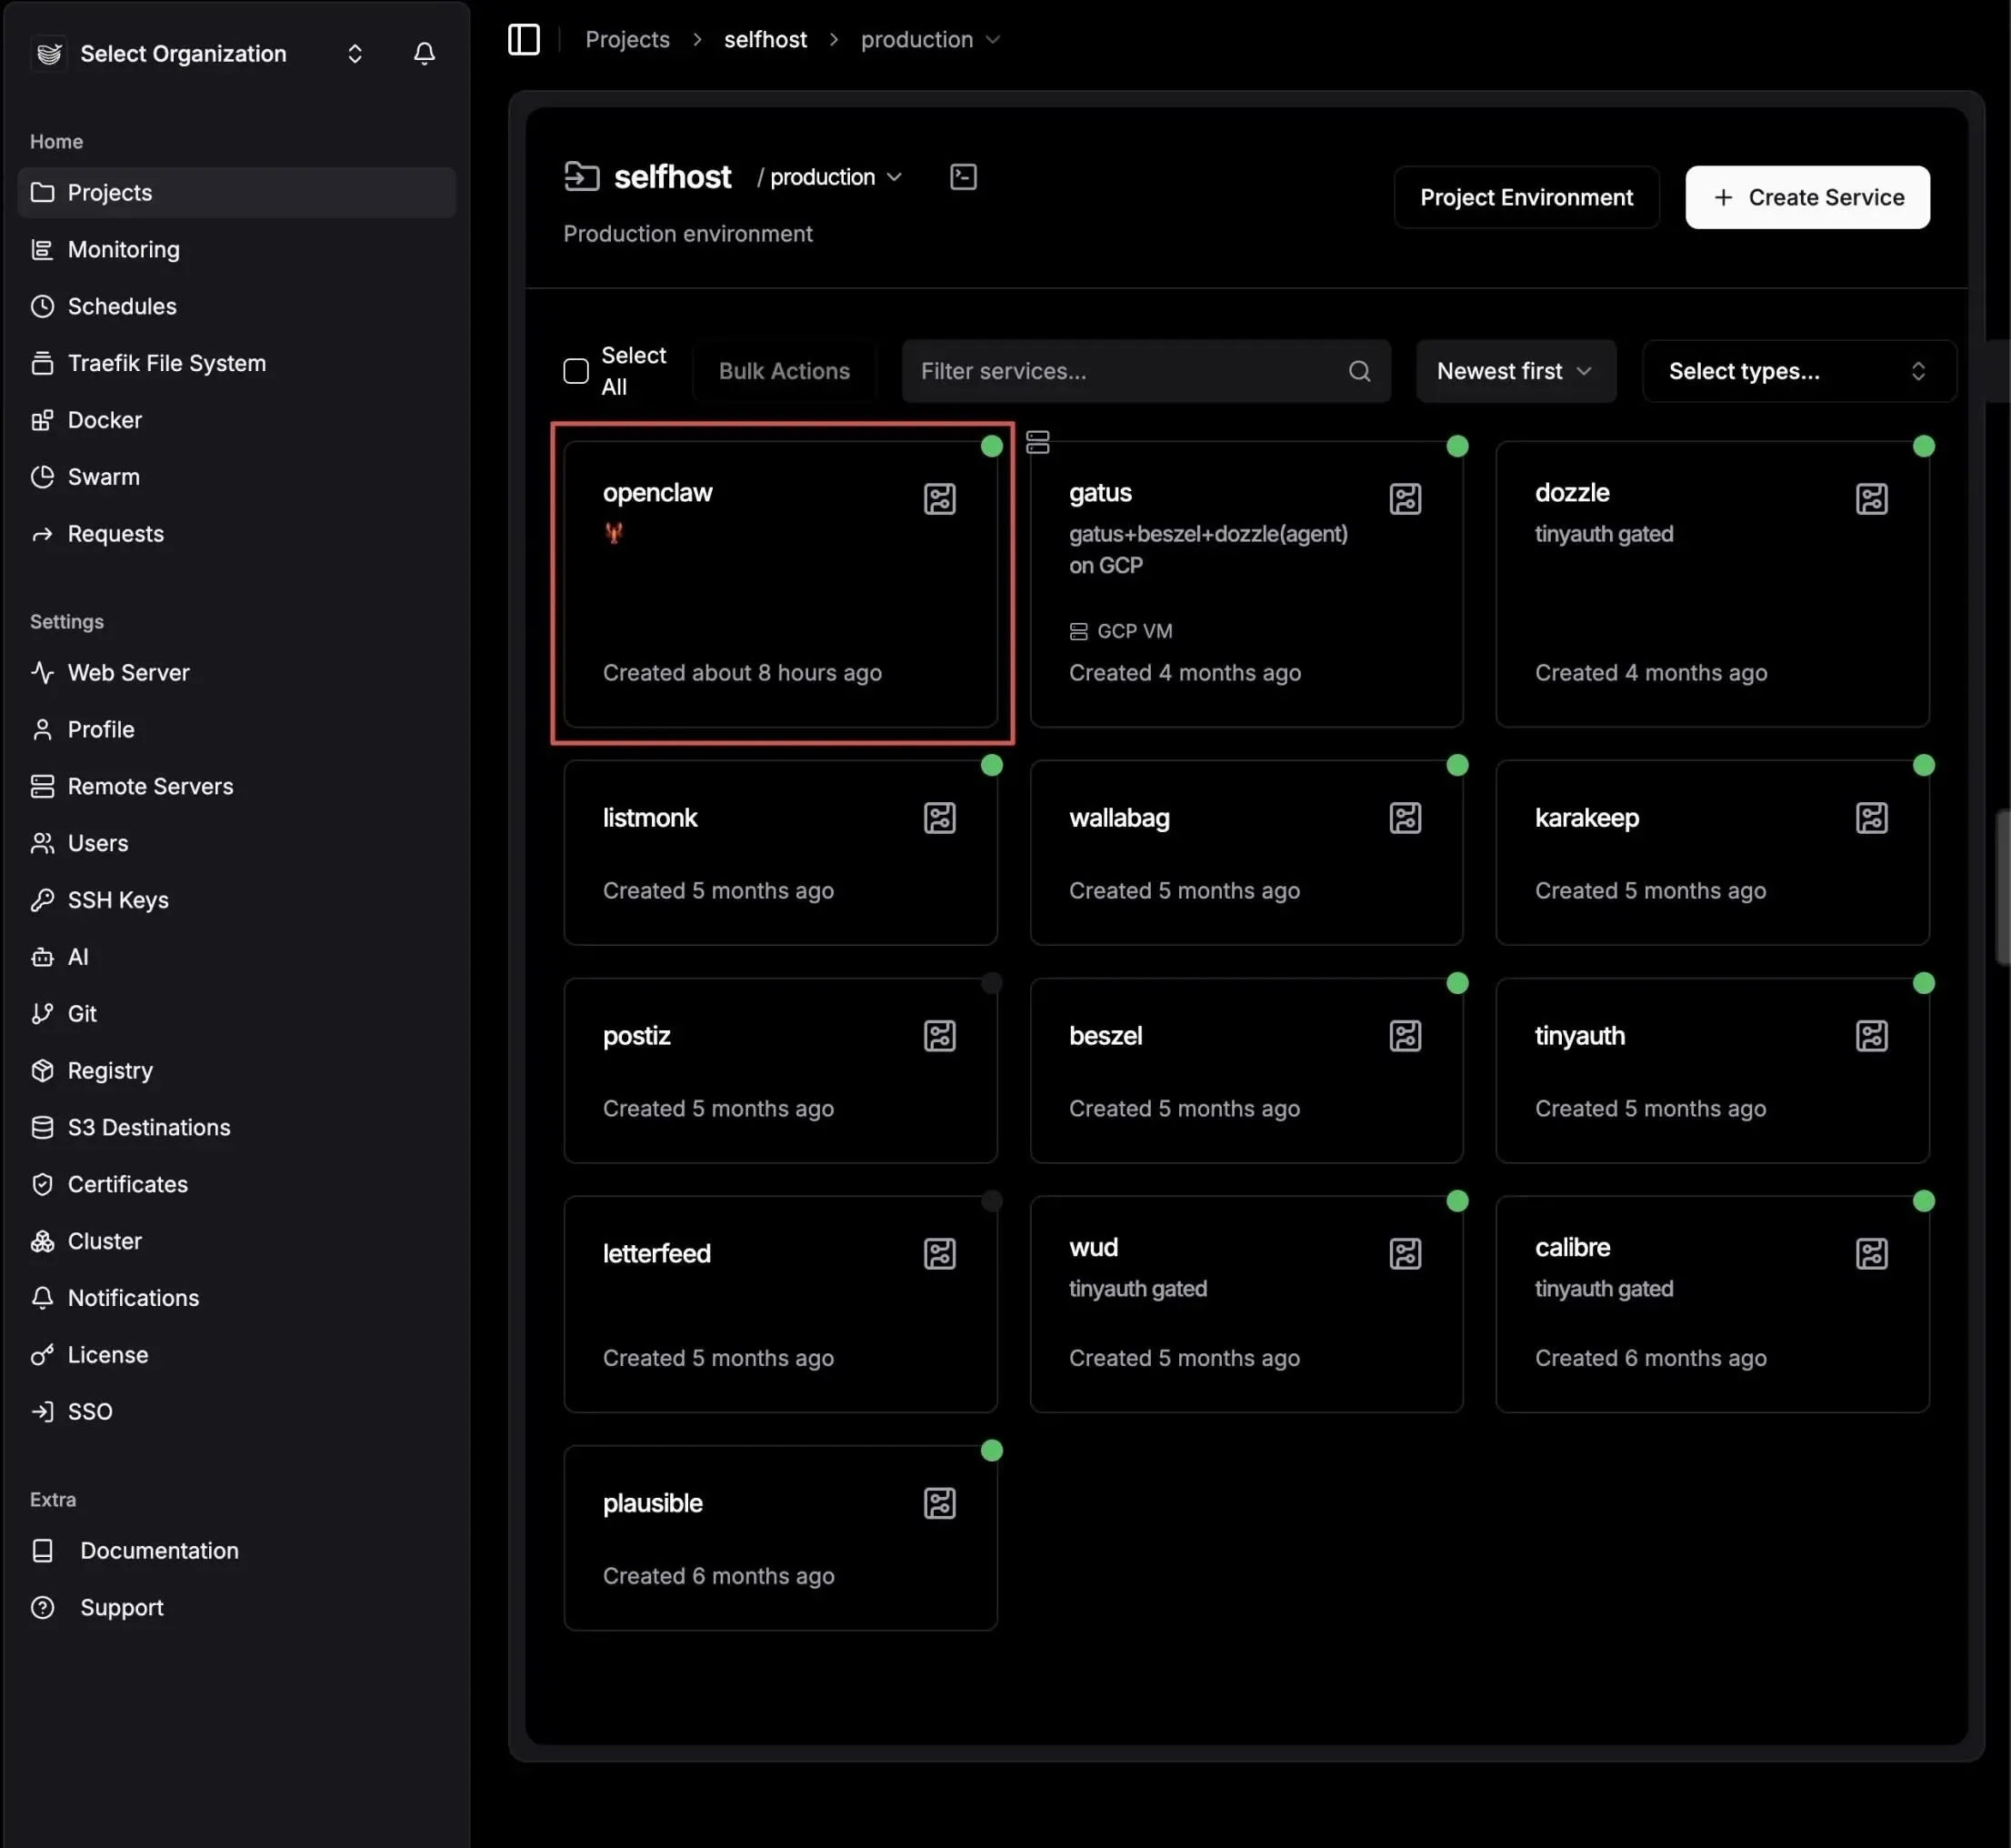Expand the Select Organization switcher

click(355, 53)
